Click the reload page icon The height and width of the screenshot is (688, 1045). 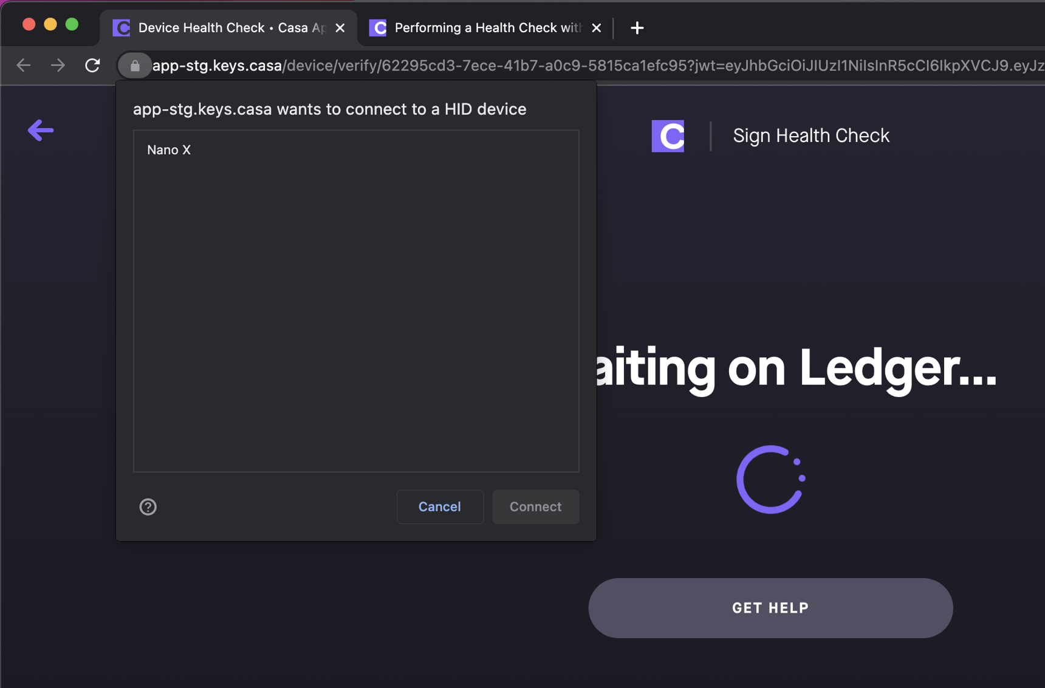(x=92, y=65)
